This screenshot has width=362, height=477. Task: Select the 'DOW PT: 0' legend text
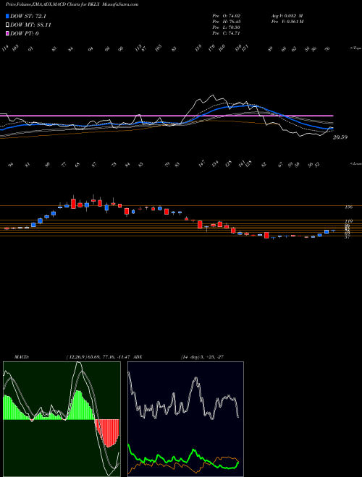point(25,33)
